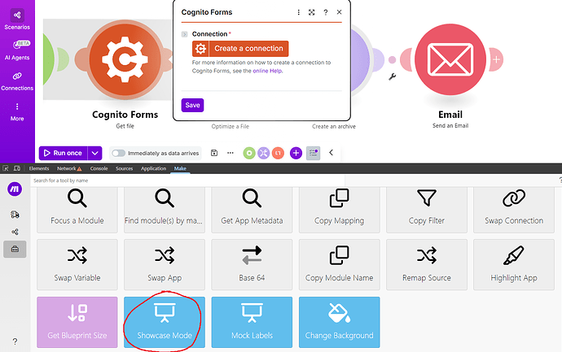This screenshot has width=562, height=352.
Task: Switch to the Console tab
Action: pos(99,168)
